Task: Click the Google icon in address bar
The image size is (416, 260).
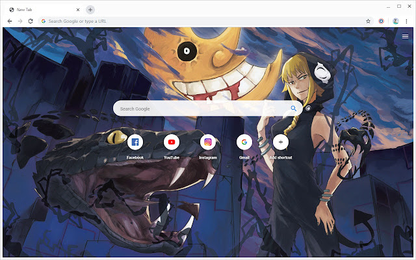Action: 44,21
